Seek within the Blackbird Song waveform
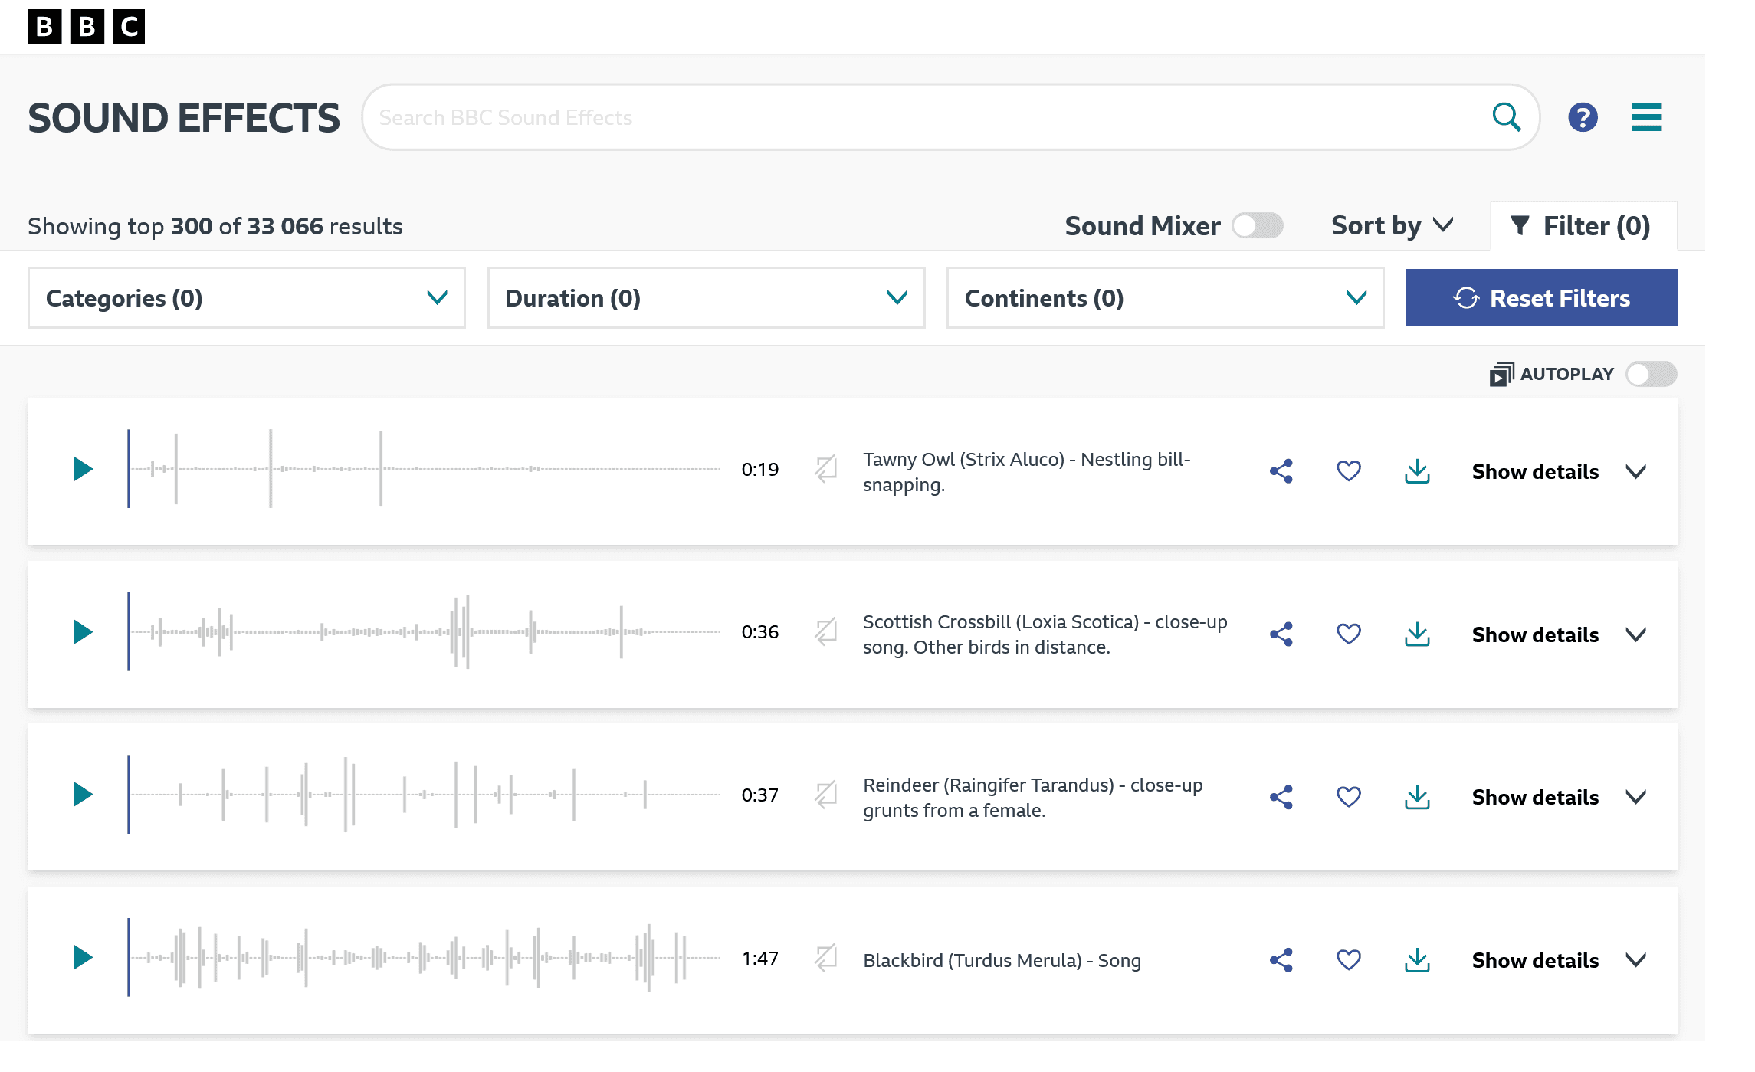The image size is (1755, 1072). click(424, 958)
